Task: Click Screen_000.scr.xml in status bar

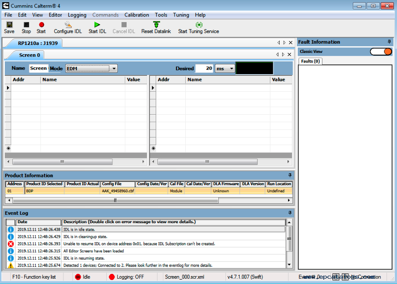Action: [x=184, y=277]
